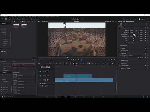Click the Position X value field
This screenshot has height=112, width=150.
(x=132, y=33)
